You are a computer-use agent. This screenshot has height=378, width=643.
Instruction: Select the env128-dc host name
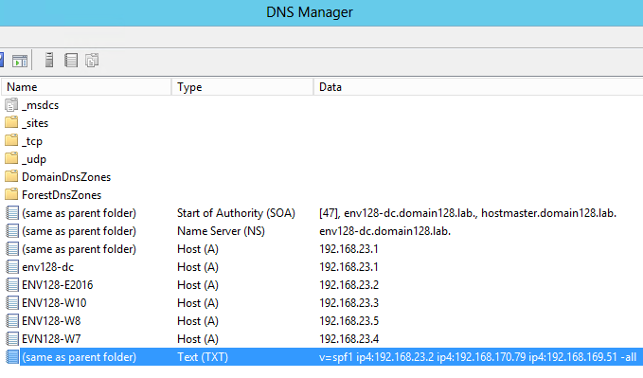(47, 267)
